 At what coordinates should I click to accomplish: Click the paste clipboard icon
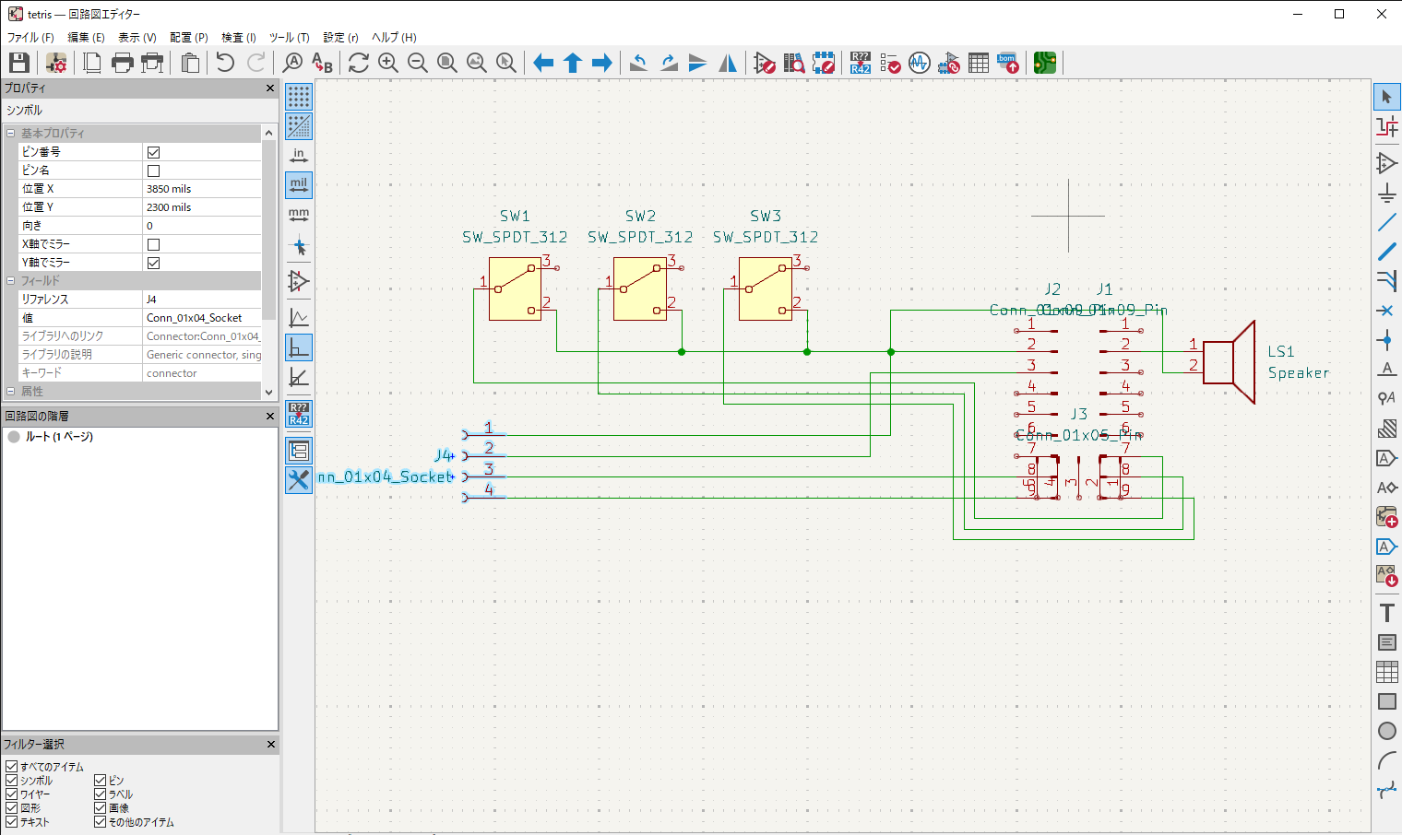pos(190,63)
